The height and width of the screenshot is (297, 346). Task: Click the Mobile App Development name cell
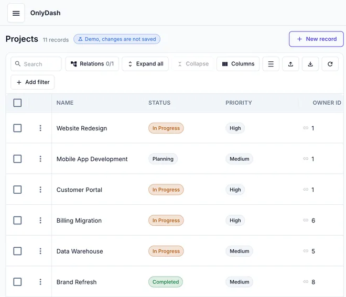92,159
